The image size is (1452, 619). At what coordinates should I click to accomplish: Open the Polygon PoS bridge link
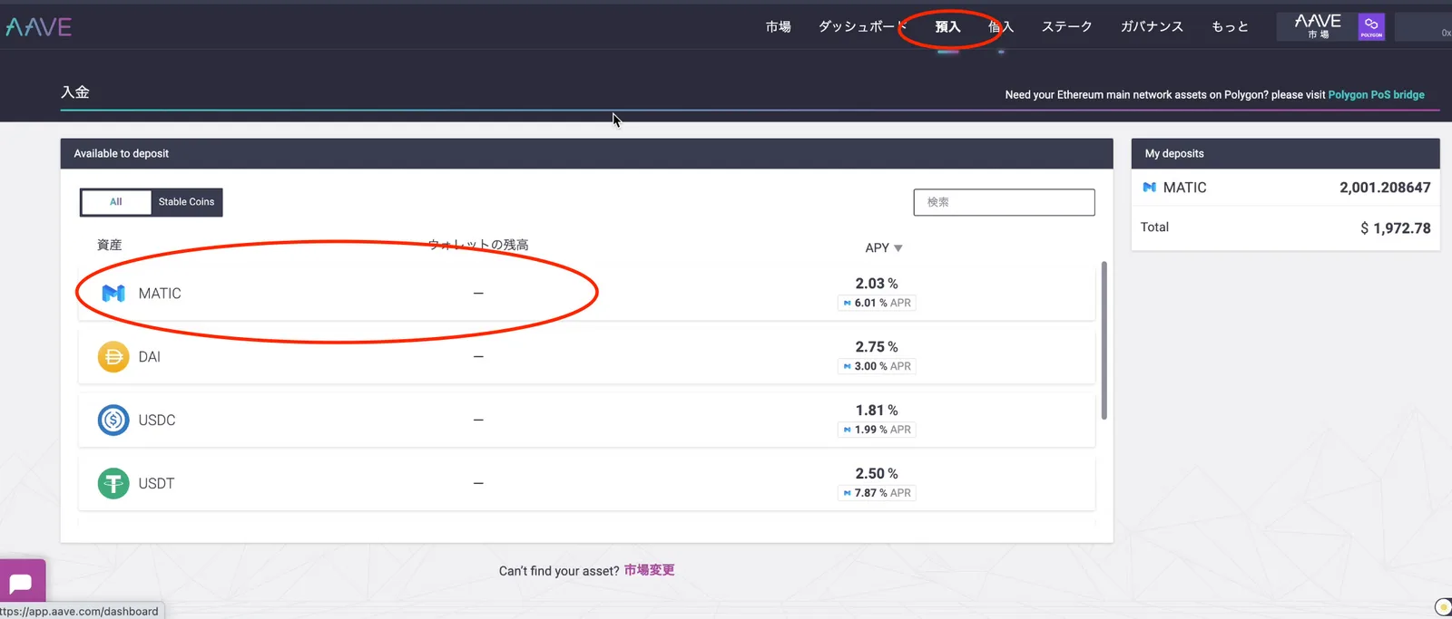coord(1376,94)
